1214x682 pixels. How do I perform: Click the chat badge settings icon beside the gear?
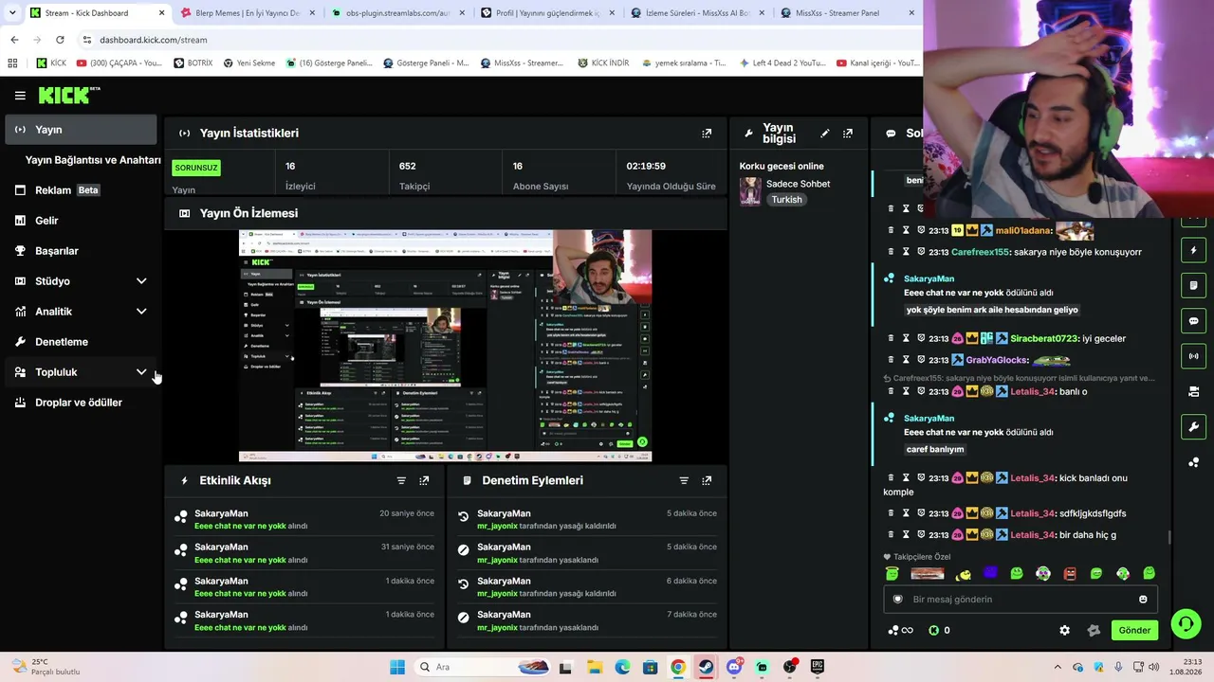click(x=1094, y=631)
